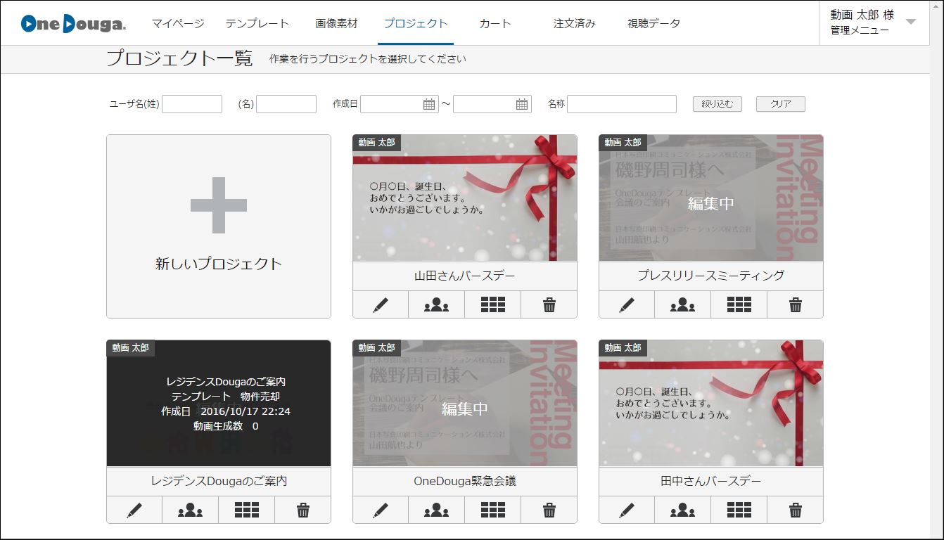Open calendar picker for end creation date
Viewport: 944px width, 540px height.
522,104
